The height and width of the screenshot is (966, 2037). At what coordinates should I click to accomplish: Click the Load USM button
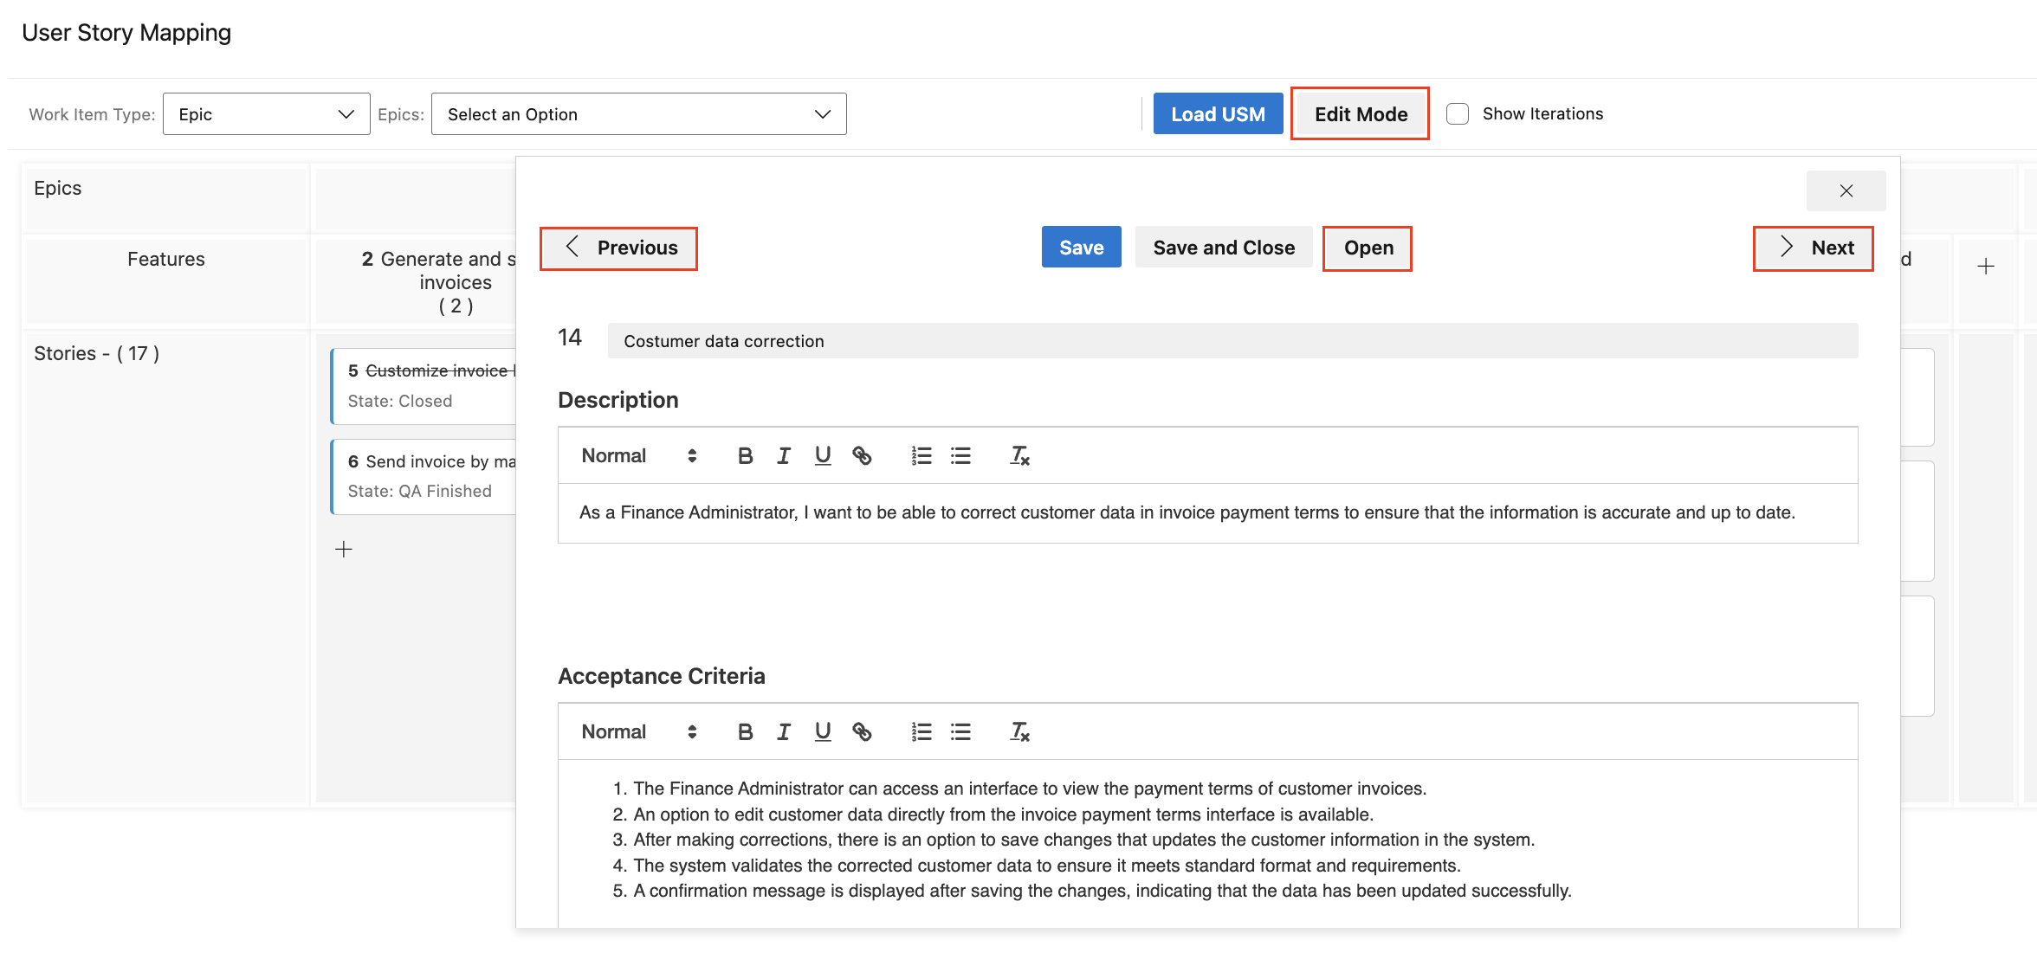coord(1218,113)
